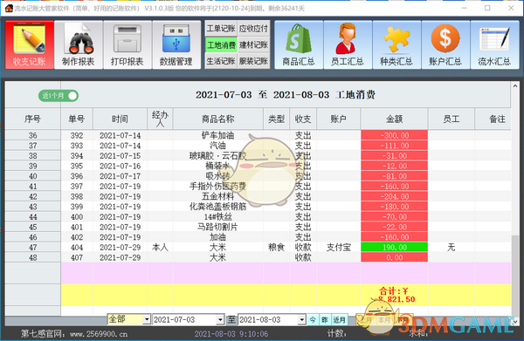Open 员工汇总 person icon
524x341 pixels.
[348, 45]
